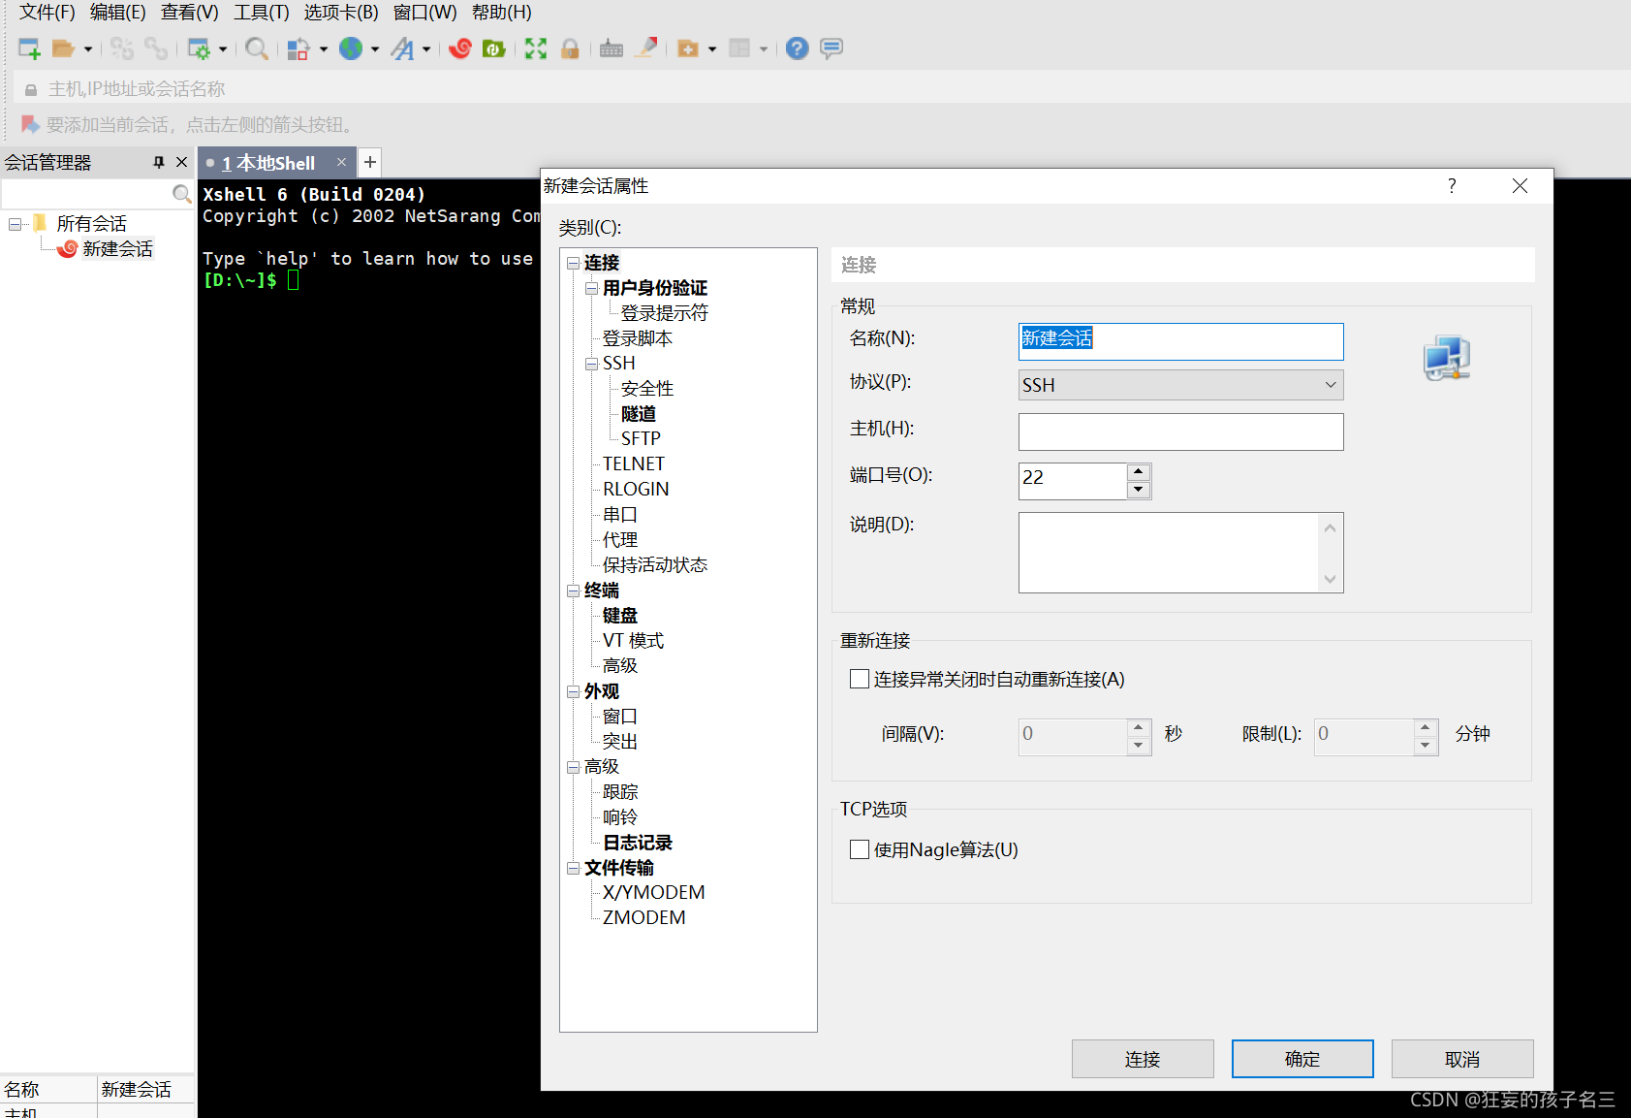Close the 本地Shell tab
This screenshot has height=1118, width=1631.
point(341,162)
